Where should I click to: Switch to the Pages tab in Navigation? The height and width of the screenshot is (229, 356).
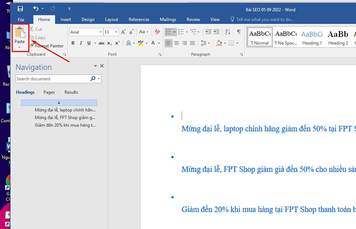[49, 92]
